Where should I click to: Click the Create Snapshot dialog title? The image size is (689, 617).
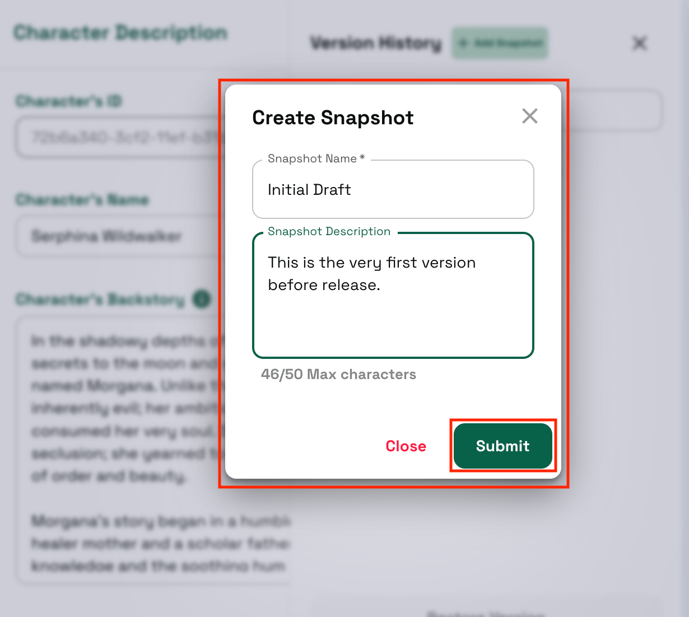(x=333, y=118)
